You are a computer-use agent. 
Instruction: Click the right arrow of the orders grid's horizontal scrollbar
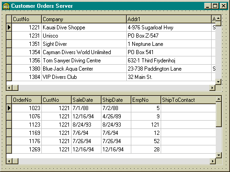coord(213,161)
